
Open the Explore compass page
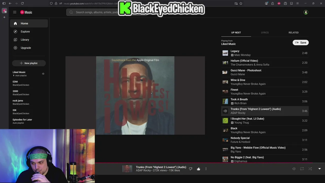coord(29,32)
